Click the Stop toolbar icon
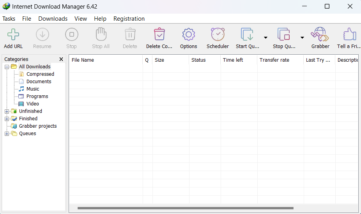Screen dimensions: 361x214 [x=72, y=34]
